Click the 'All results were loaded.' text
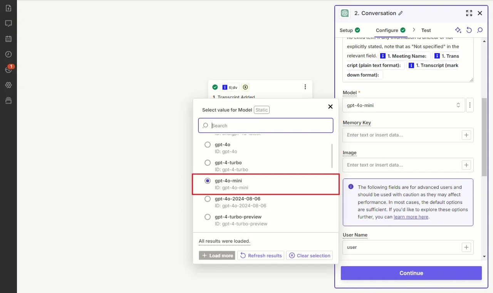 tap(225, 241)
